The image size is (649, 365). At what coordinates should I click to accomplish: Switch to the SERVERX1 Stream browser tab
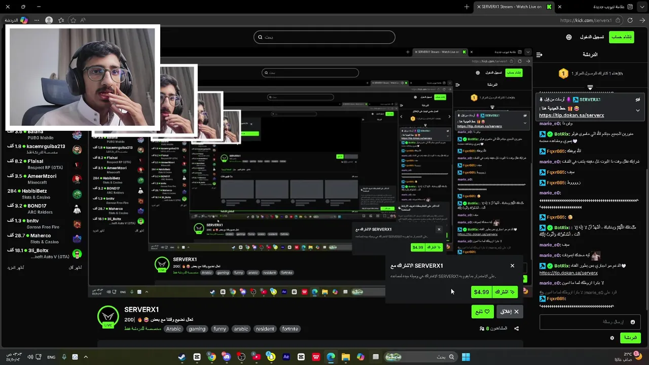coord(514,7)
